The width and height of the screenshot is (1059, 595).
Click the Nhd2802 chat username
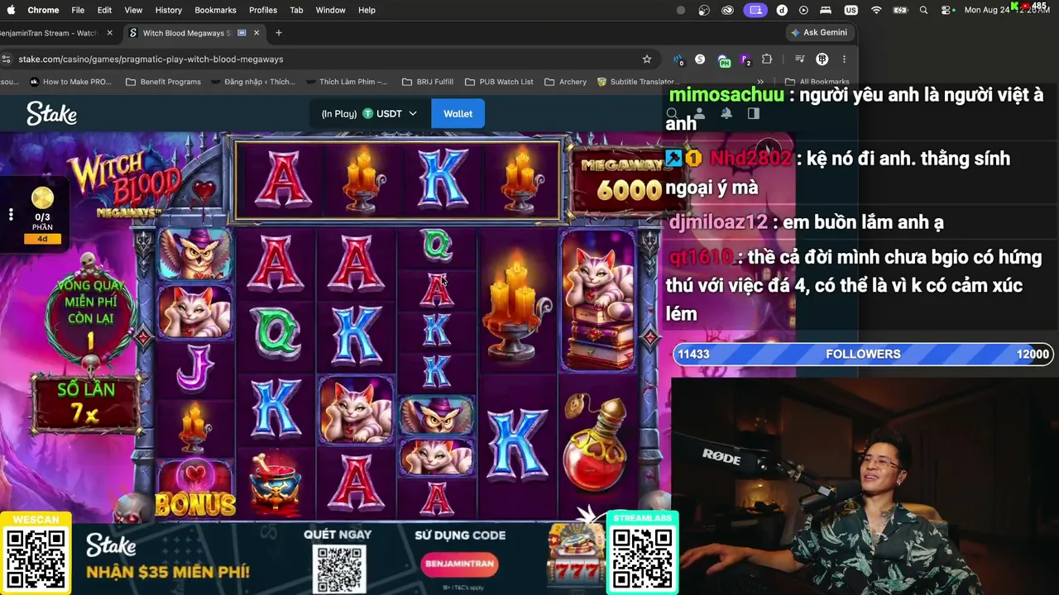(x=750, y=159)
